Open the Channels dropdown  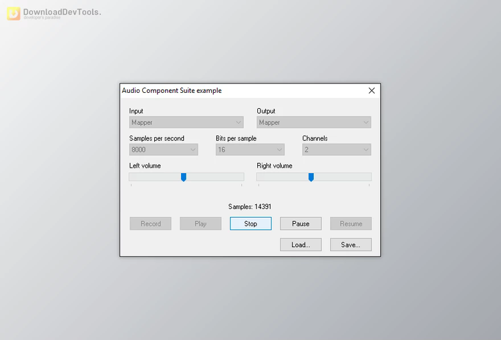coord(337,150)
